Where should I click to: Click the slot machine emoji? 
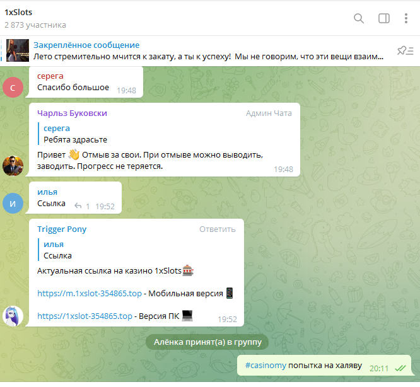tap(188, 270)
